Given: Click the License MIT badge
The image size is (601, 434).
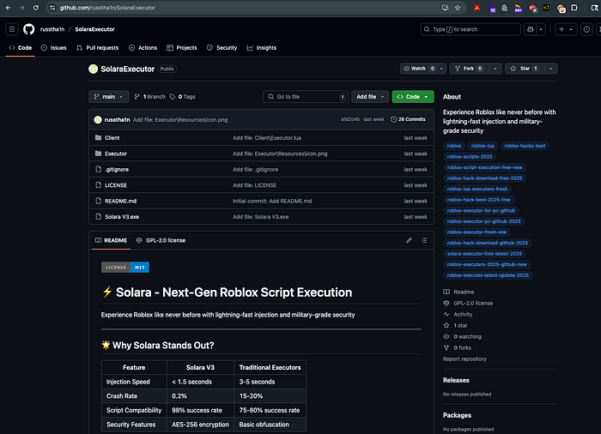Looking at the screenshot, I should (125, 268).
